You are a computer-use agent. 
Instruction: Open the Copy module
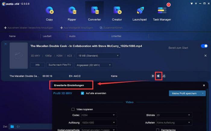[49, 14]
